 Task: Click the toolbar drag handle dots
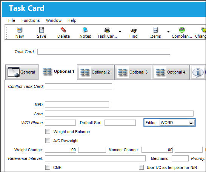(x=7, y=33)
